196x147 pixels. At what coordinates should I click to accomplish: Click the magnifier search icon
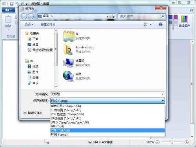click(x=163, y=16)
